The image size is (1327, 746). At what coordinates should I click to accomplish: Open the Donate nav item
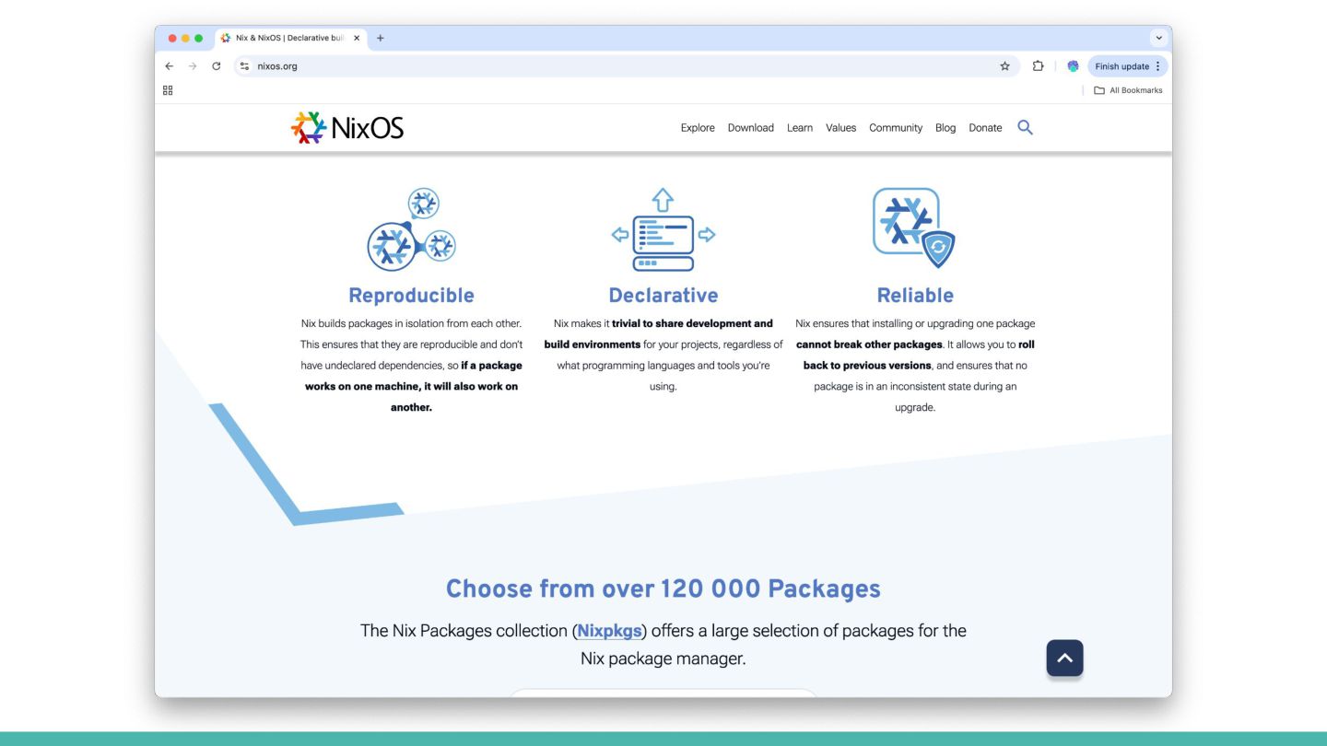click(x=985, y=128)
